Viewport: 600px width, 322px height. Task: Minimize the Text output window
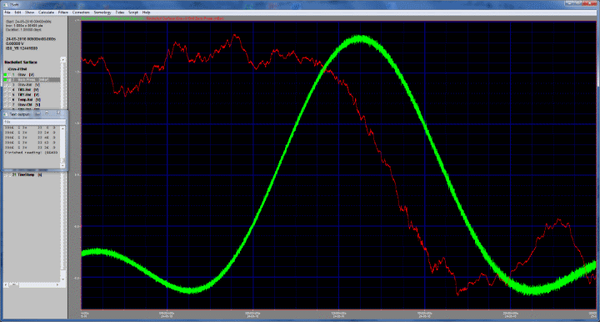[x=37, y=113]
